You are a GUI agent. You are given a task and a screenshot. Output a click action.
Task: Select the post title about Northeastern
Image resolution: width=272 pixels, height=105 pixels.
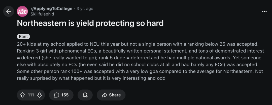[x=90, y=24]
